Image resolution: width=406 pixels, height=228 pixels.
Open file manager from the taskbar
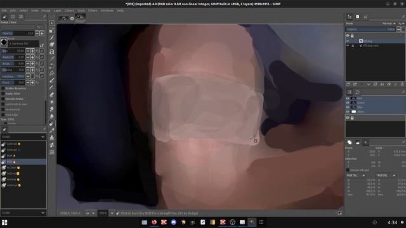pyautogui.click(x=144, y=222)
